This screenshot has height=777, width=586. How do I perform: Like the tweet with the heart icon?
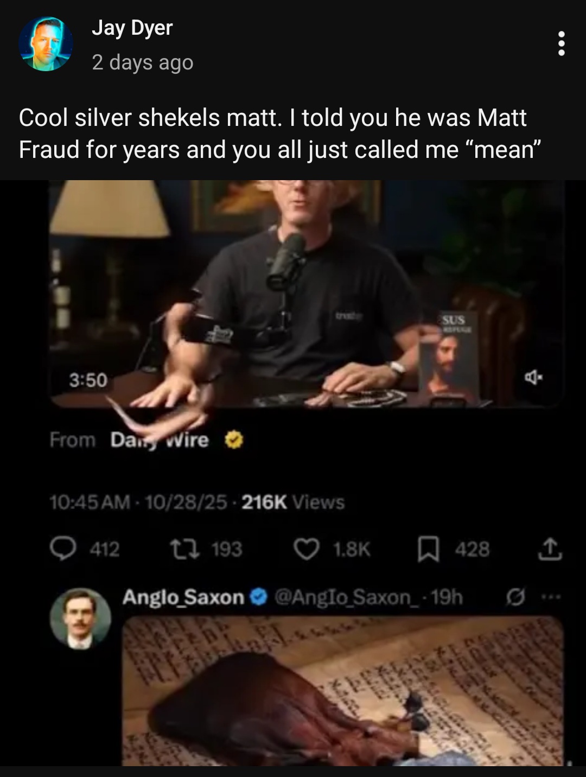pos(306,549)
